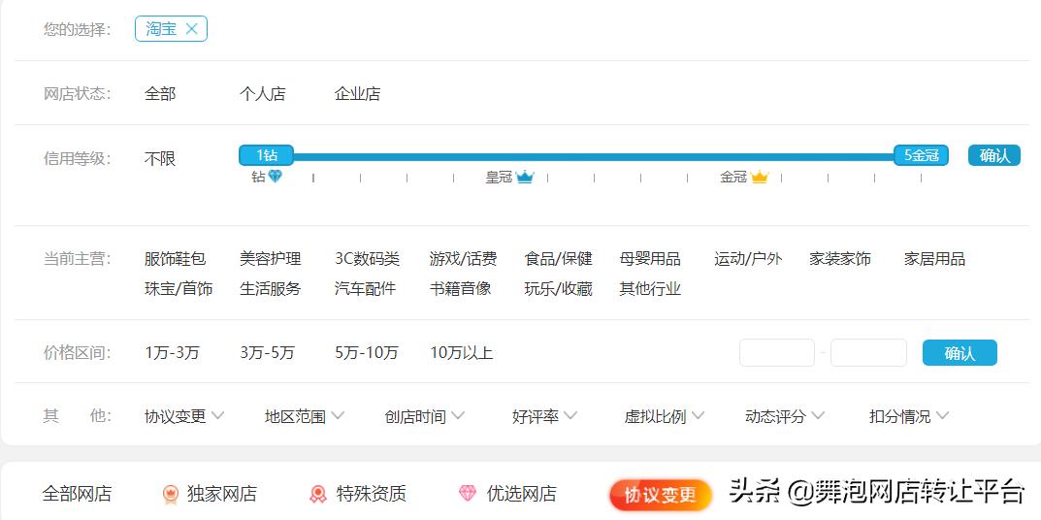This screenshot has width=1041, height=520.
Task: Select the 汽车配件 category
Action: click(365, 289)
